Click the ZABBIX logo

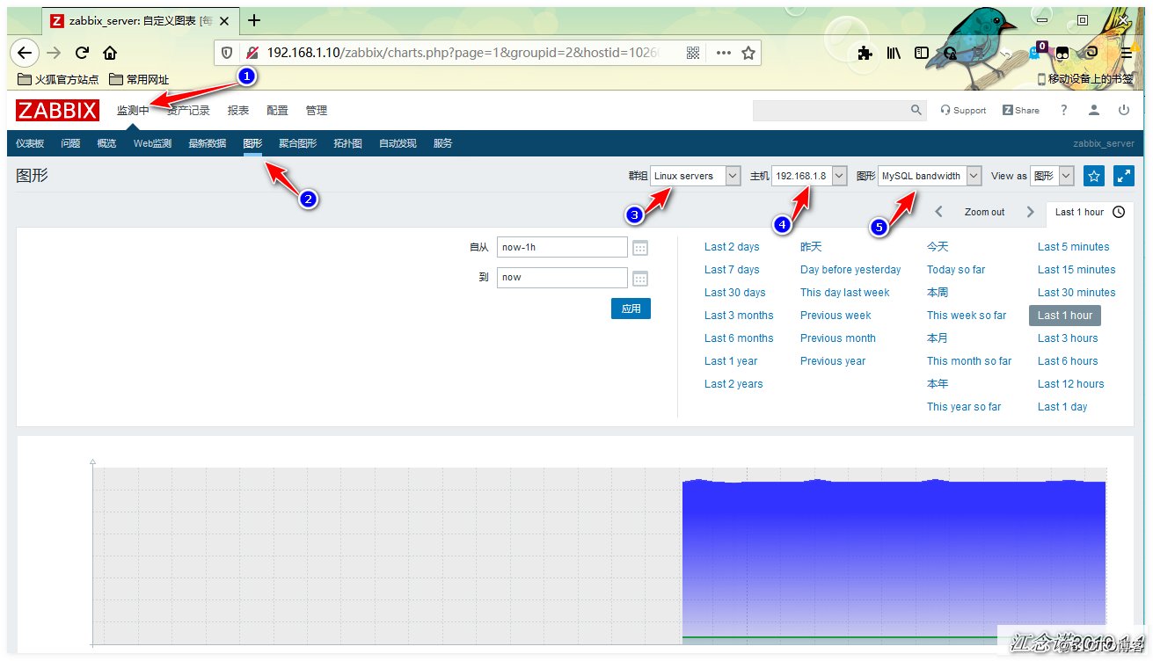(57, 111)
